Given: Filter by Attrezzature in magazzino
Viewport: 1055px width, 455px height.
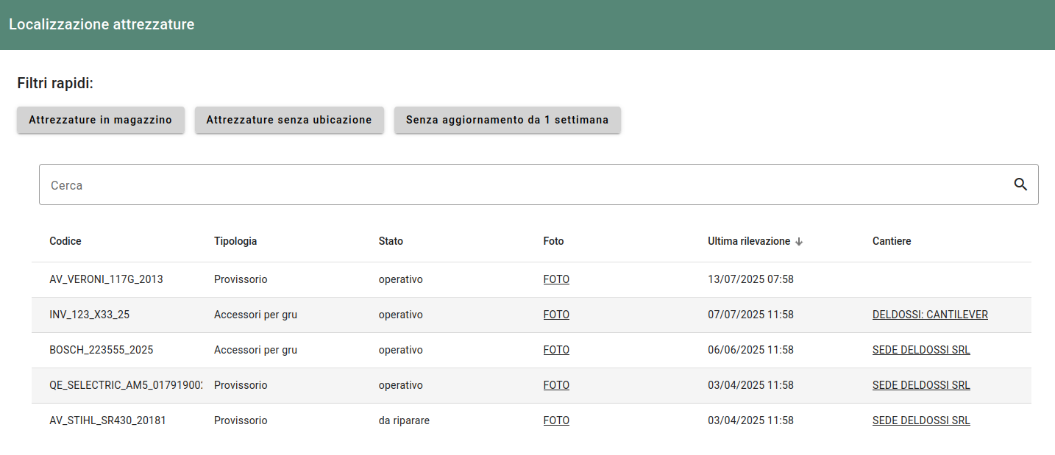Looking at the screenshot, I should tap(100, 120).
